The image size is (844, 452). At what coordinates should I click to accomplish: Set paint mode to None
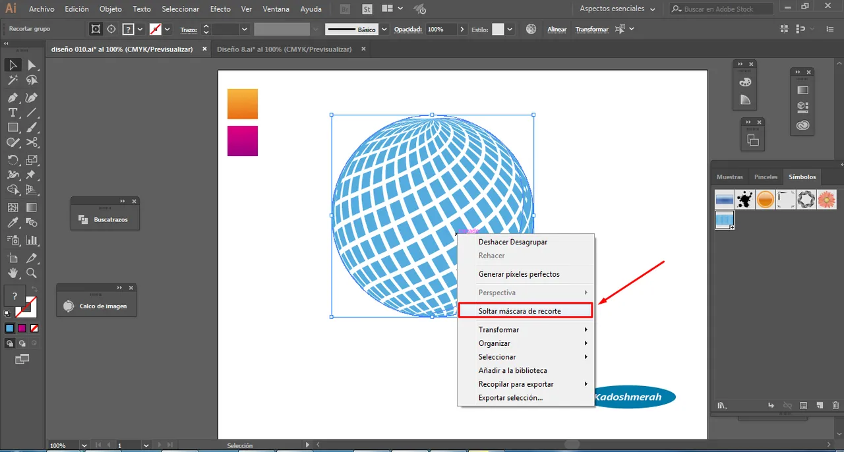pyautogui.click(x=34, y=328)
